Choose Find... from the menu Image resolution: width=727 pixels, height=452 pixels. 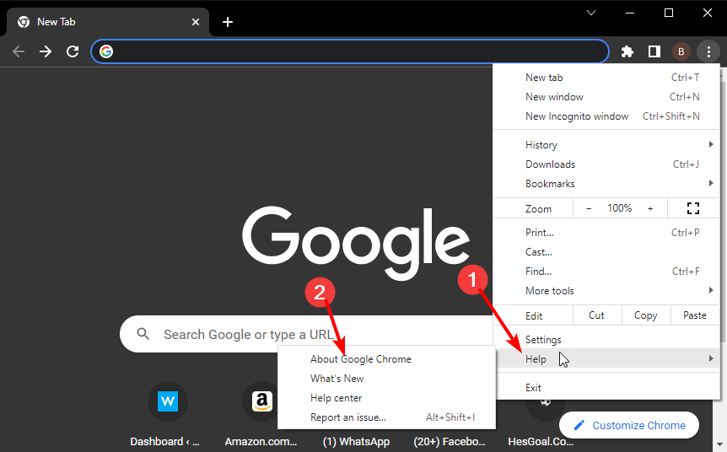coord(607,272)
